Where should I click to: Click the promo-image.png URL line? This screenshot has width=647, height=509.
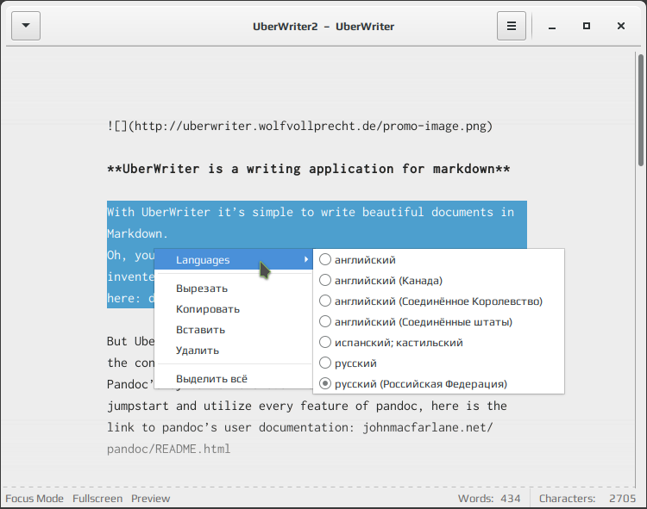coord(300,126)
